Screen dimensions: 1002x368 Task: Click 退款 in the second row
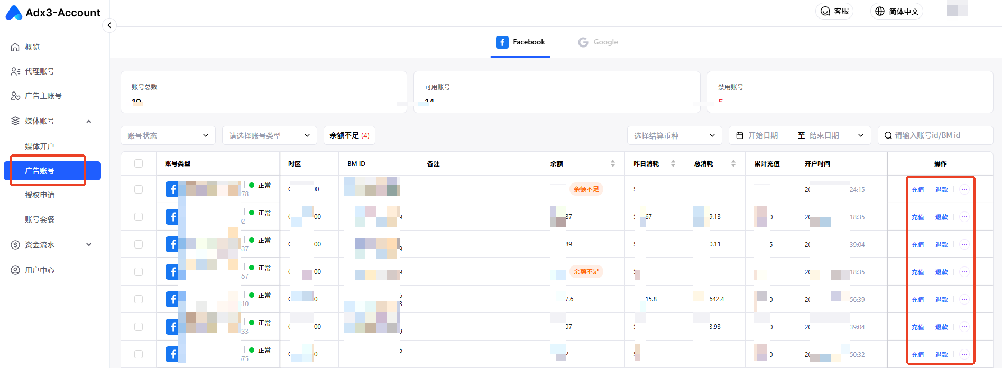coord(941,217)
